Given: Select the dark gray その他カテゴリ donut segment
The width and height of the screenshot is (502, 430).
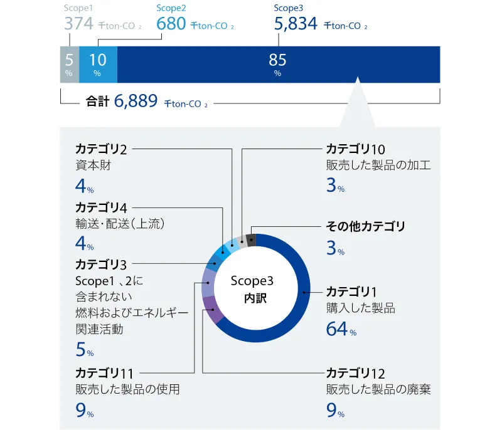Looking at the screenshot, I should [x=252, y=239].
